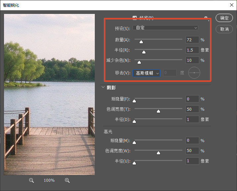Adjust the shadow 渐隐量(F) slider handle

coord(134,101)
